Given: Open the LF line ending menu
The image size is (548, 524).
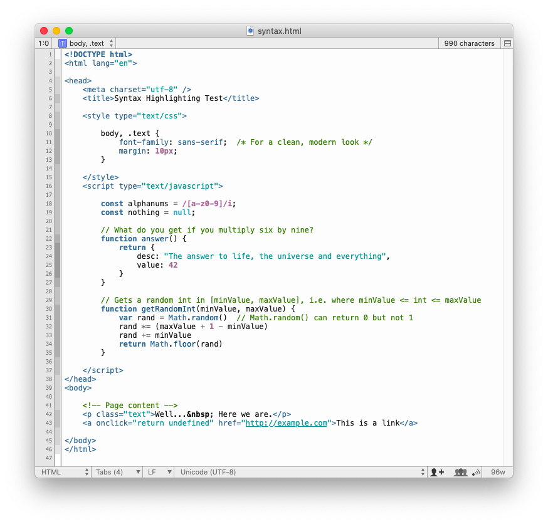Looking at the screenshot, I should click(159, 473).
